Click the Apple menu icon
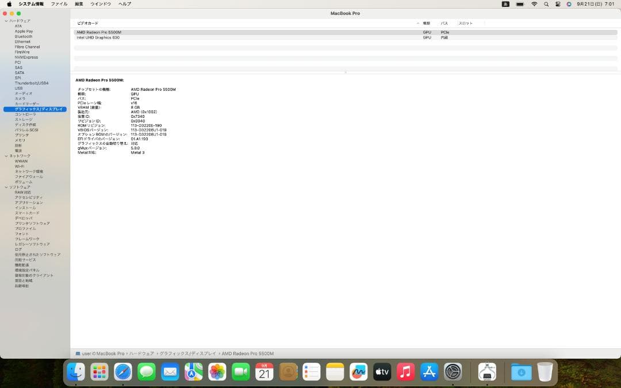 [x=9, y=4]
